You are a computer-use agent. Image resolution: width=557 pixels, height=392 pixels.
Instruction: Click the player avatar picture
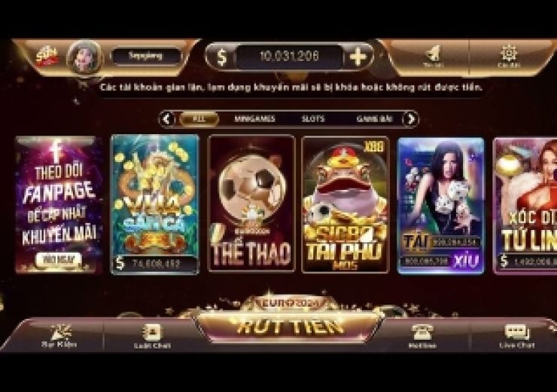coord(85,57)
